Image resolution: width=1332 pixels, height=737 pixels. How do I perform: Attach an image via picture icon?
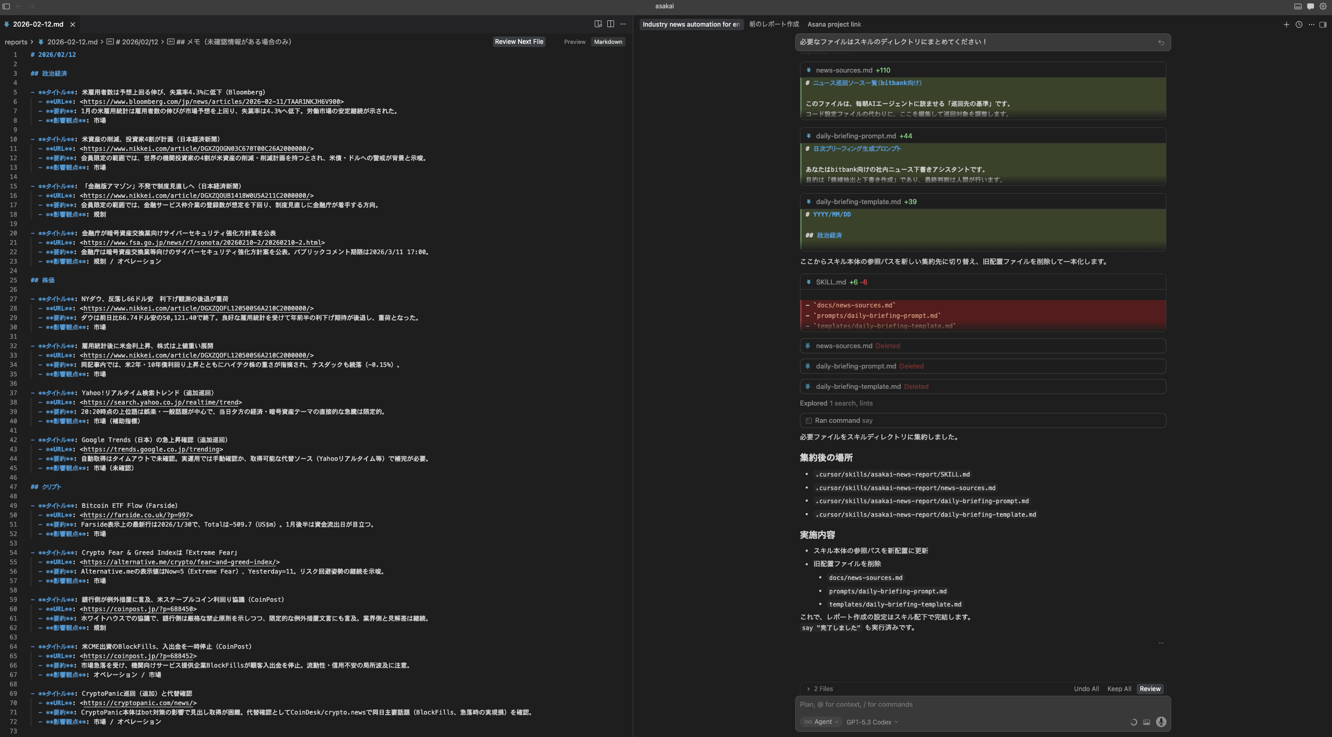1147,722
